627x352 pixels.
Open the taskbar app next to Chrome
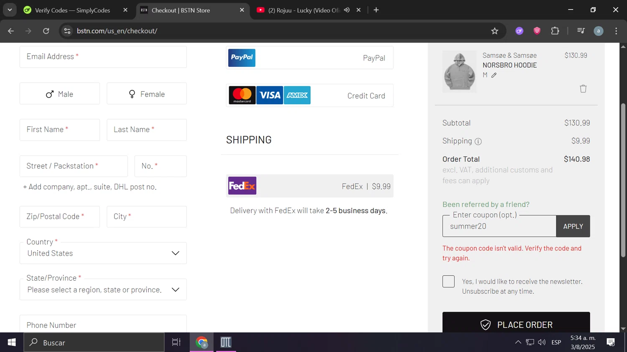tap(226, 342)
